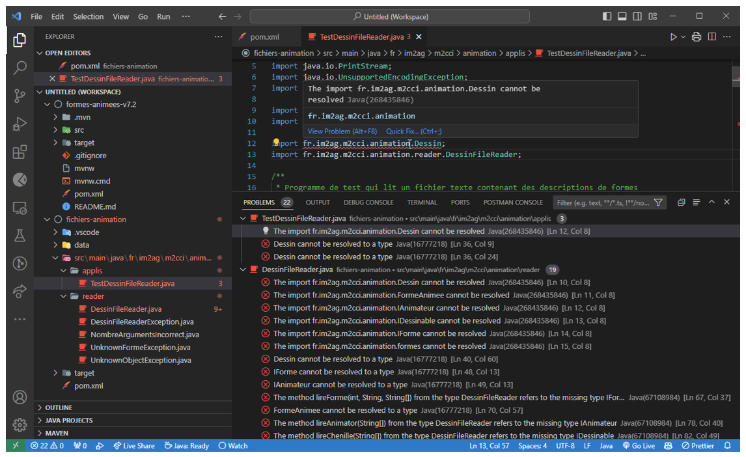Open the Manage gear icon
Viewport: 746px width, 457px height.
(20, 424)
